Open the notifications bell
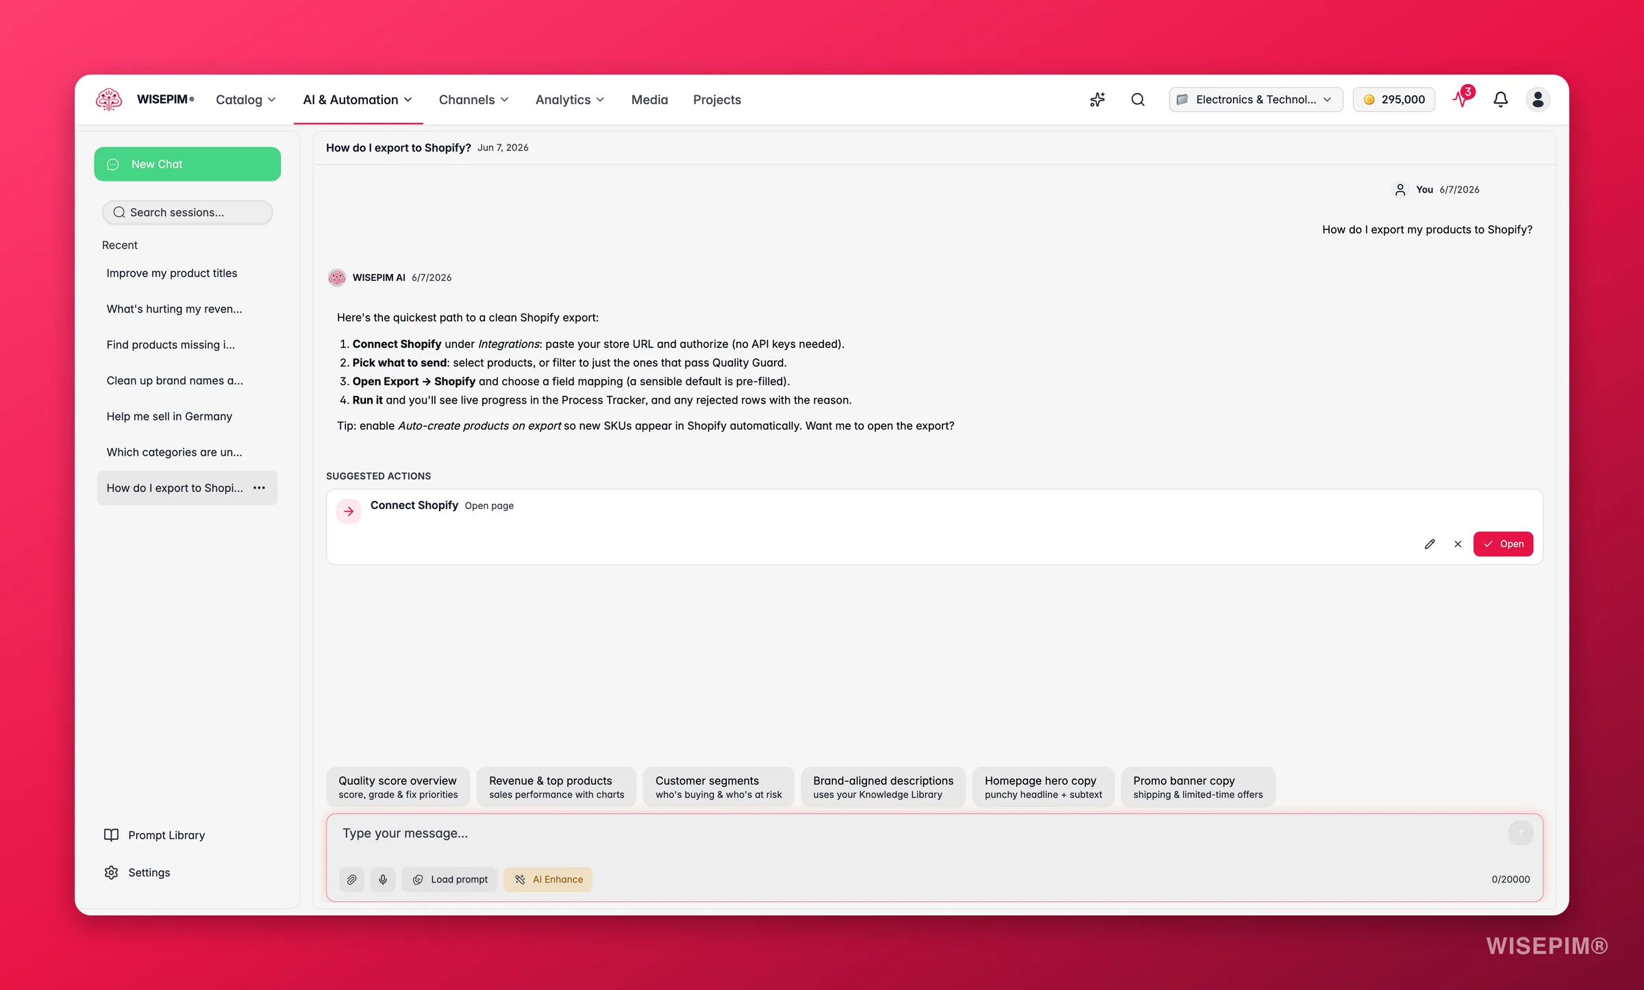The image size is (1644, 990). point(1500,99)
